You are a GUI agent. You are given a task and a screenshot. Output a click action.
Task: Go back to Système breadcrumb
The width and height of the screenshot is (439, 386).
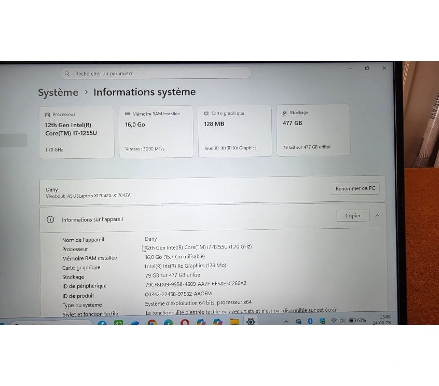(x=58, y=92)
